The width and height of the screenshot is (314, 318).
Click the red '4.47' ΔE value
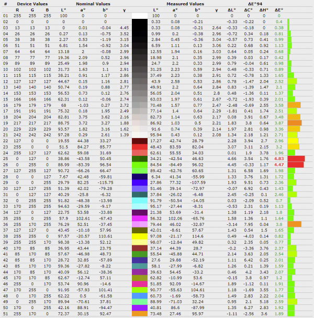(x=279, y=165)
